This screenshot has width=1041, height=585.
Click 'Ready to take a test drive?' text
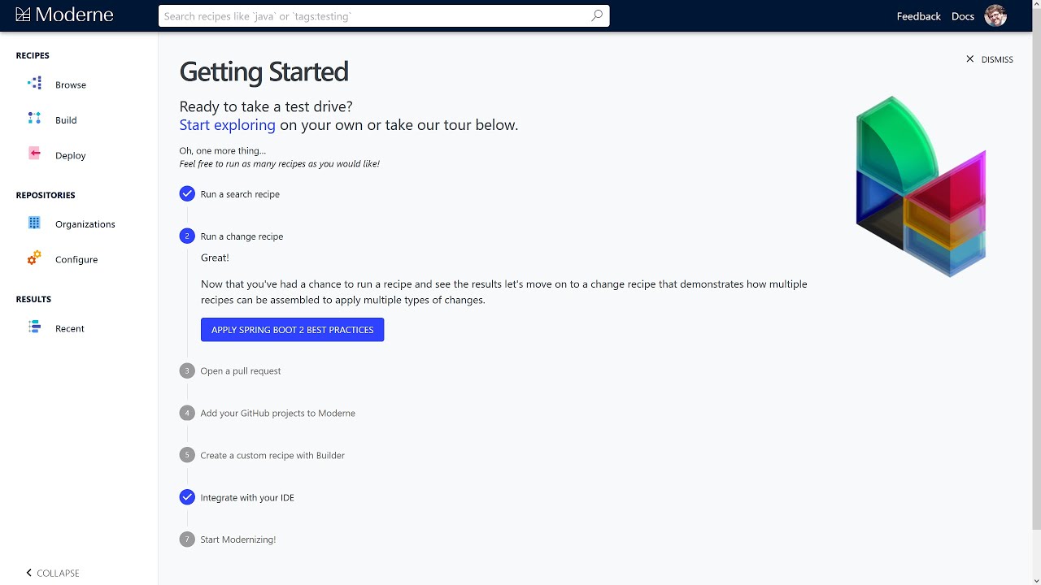tap(266, 106)
